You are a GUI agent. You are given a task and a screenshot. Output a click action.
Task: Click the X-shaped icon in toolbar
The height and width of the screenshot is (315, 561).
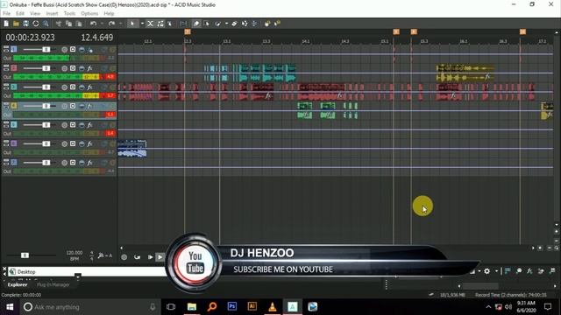pos(150,24)
